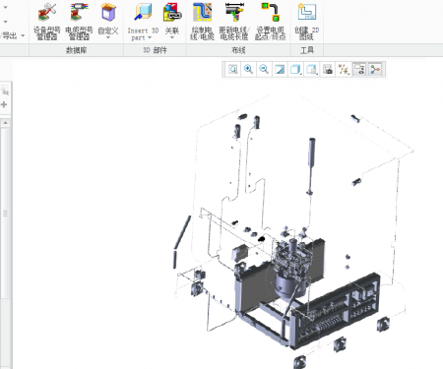This screenshot has height=369, width=443.
Task: Toggle the diagonal shaded view mode button
Action: coord(280,69)
